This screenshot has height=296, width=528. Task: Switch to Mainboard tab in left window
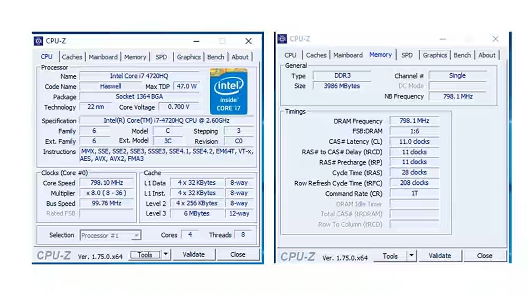103,57
